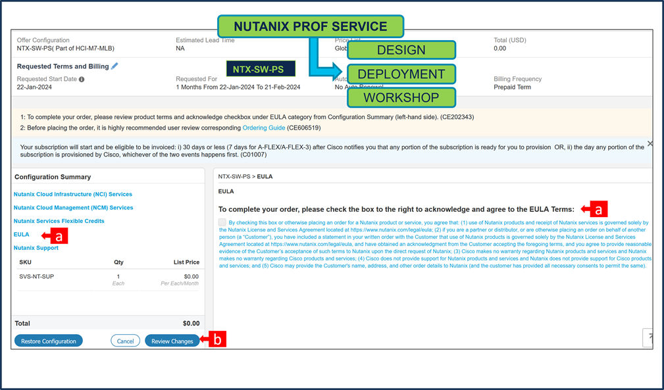Click the NTX-SW-PS breadcrumb
Image resolution: width=664 pixels, height=390 pixels.
[234, 176]
